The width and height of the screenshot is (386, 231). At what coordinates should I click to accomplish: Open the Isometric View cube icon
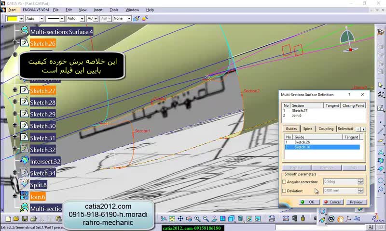pos(231,218)
